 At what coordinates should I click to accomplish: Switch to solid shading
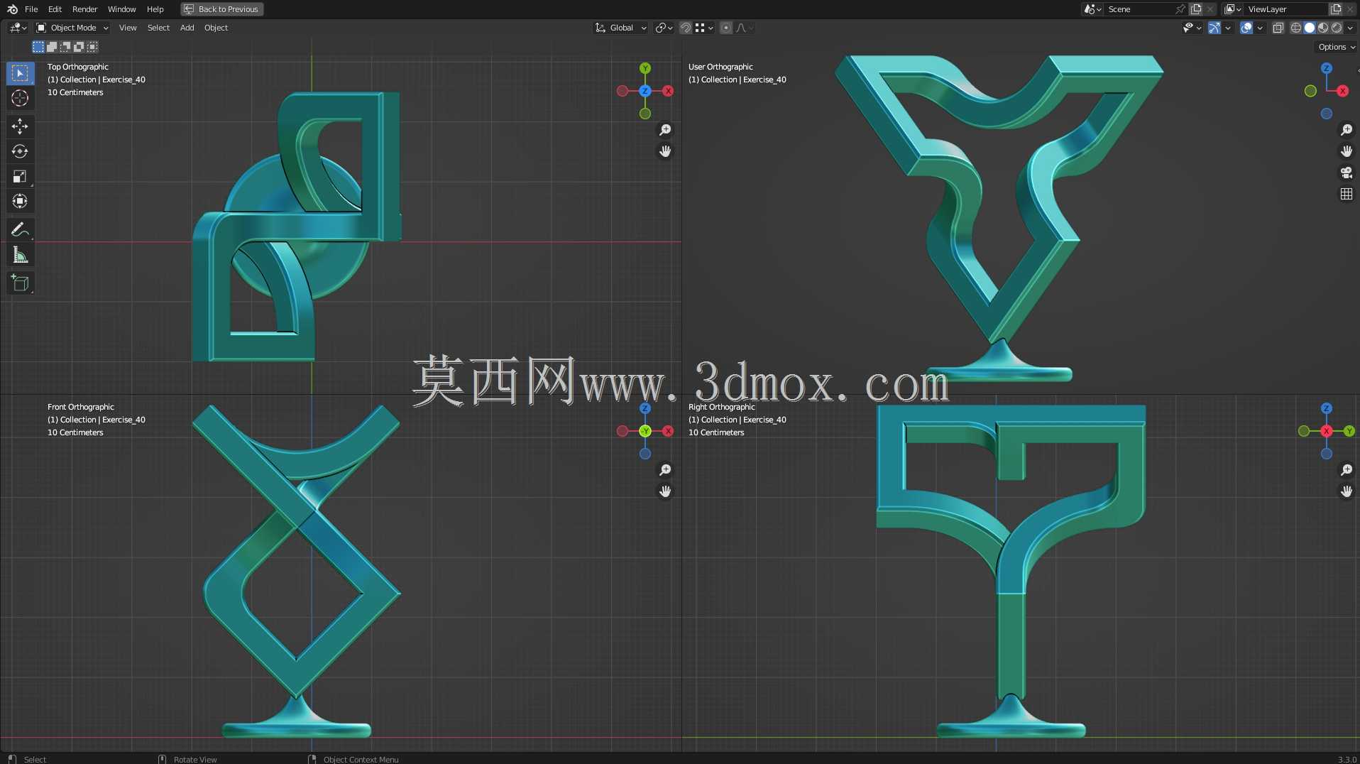[1310, 28]
